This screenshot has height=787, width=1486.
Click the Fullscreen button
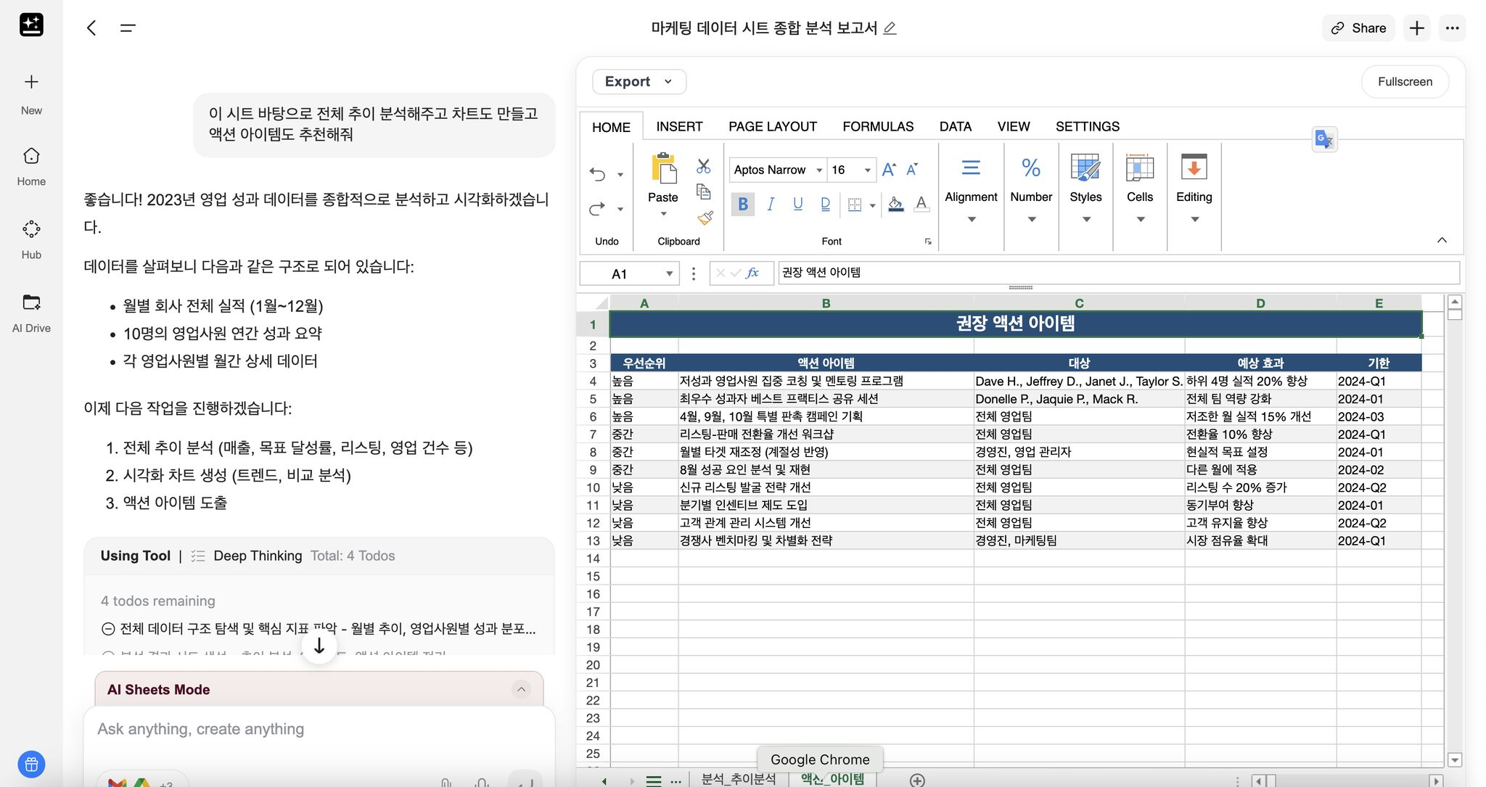click(x=1403, y=81)
